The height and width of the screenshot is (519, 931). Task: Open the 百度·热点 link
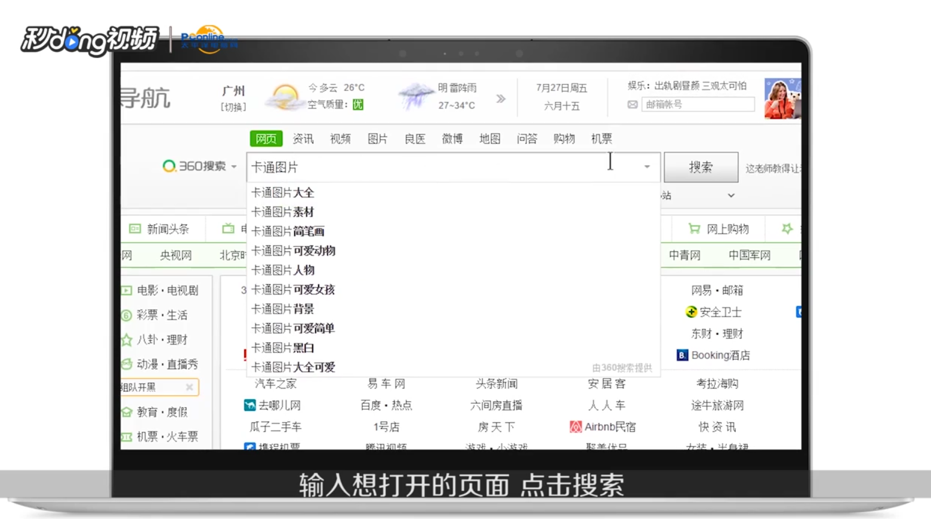tap(385, 406)
